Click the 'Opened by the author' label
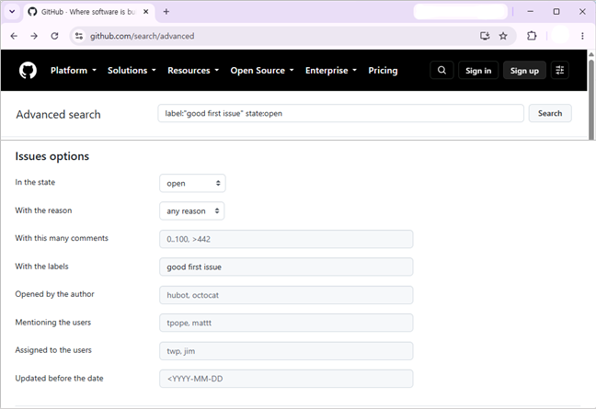The image size is (596, 409). [55, 294]
